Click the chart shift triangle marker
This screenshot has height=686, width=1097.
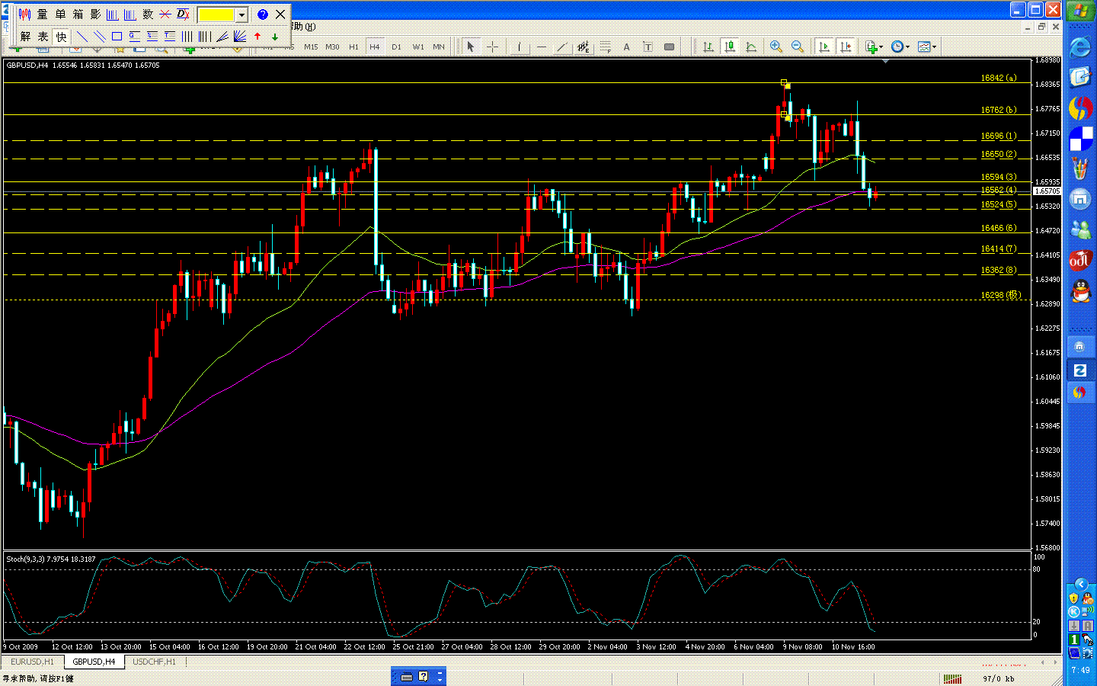tap(885, 61)
